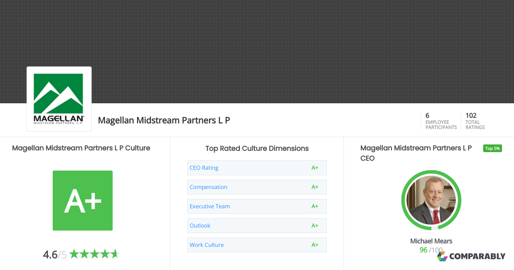Open the Work Culture dimension

click(x=206, y=245)
